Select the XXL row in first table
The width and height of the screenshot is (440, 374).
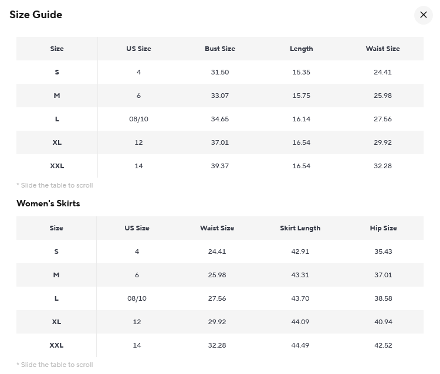point(220,166)
